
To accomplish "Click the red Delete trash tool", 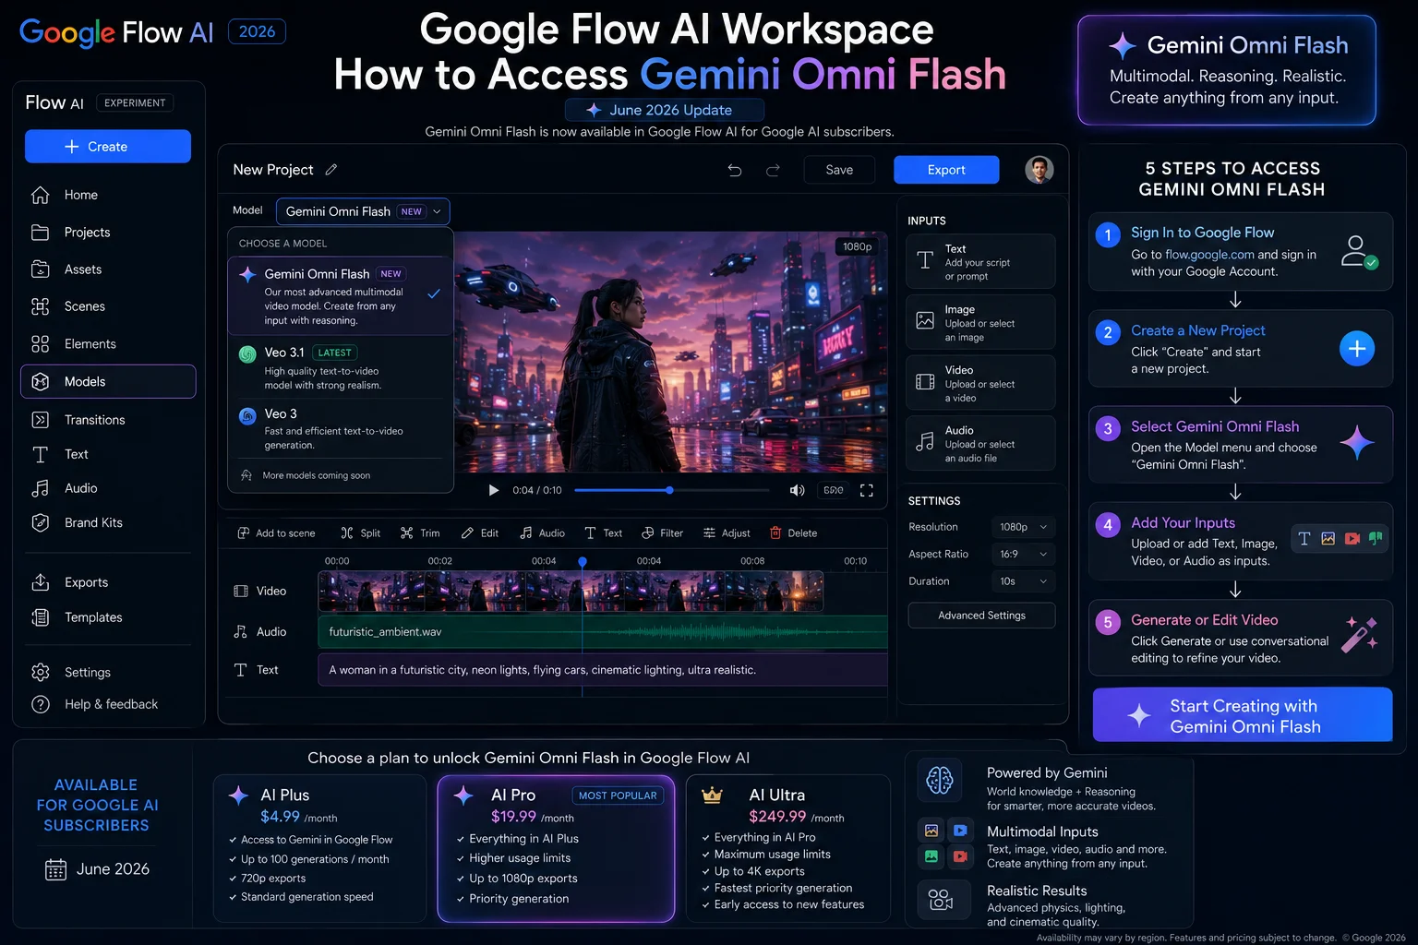I will click(x=793, y=533).
